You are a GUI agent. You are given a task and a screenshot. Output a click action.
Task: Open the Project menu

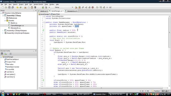pos(21,5)
